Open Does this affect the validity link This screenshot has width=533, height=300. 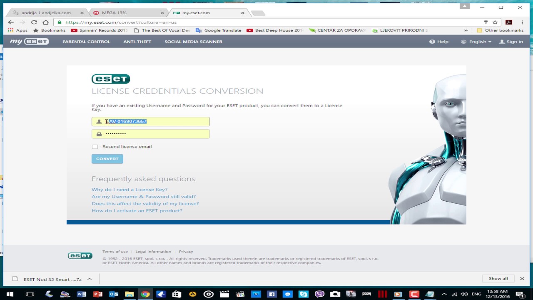145,204
